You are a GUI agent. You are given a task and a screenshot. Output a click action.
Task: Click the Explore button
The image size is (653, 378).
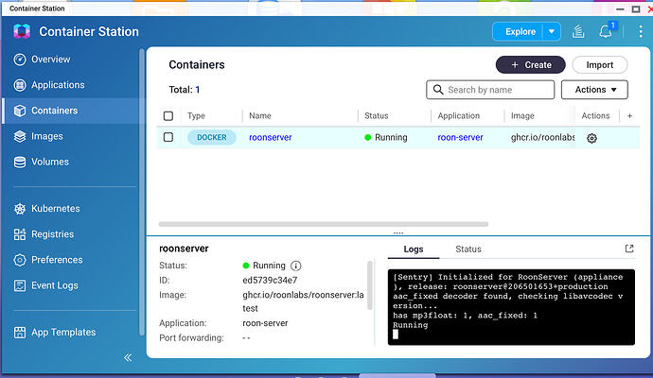click(521, 31)
